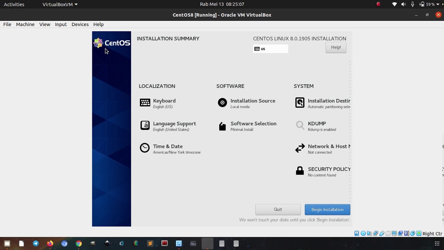444x250 pixels.
Task: Open the clock showing Rab Mei 13
Action: [222, 4]
